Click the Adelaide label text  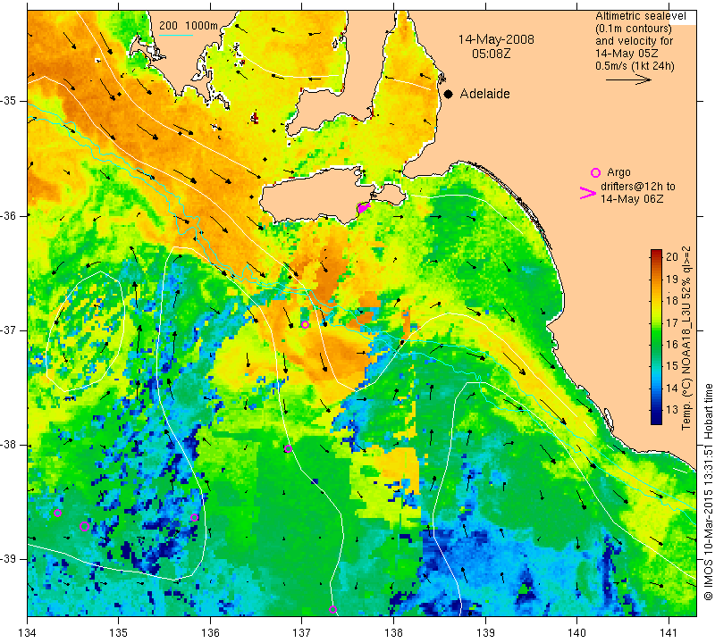[x=484, y=94]
